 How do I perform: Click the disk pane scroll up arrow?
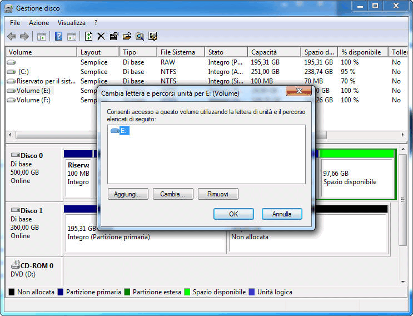point(403,150)
